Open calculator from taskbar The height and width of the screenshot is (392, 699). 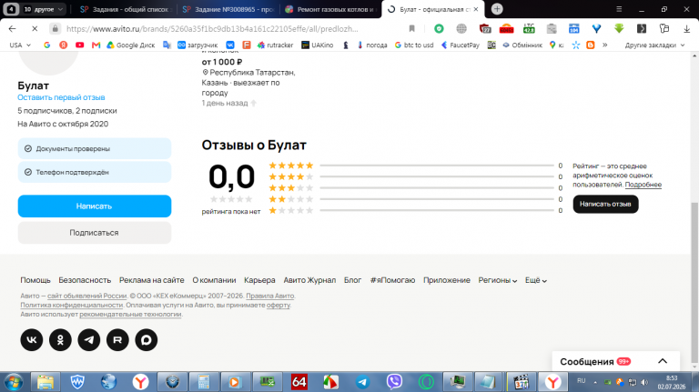(x=204, y=382)
